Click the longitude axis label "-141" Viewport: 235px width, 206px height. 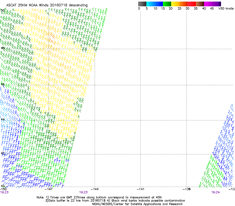click(141, 189)
